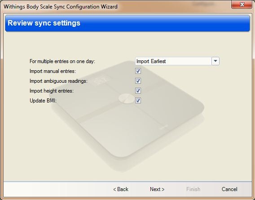Disable the Import height entries checkbox

(x=138, y=90)
